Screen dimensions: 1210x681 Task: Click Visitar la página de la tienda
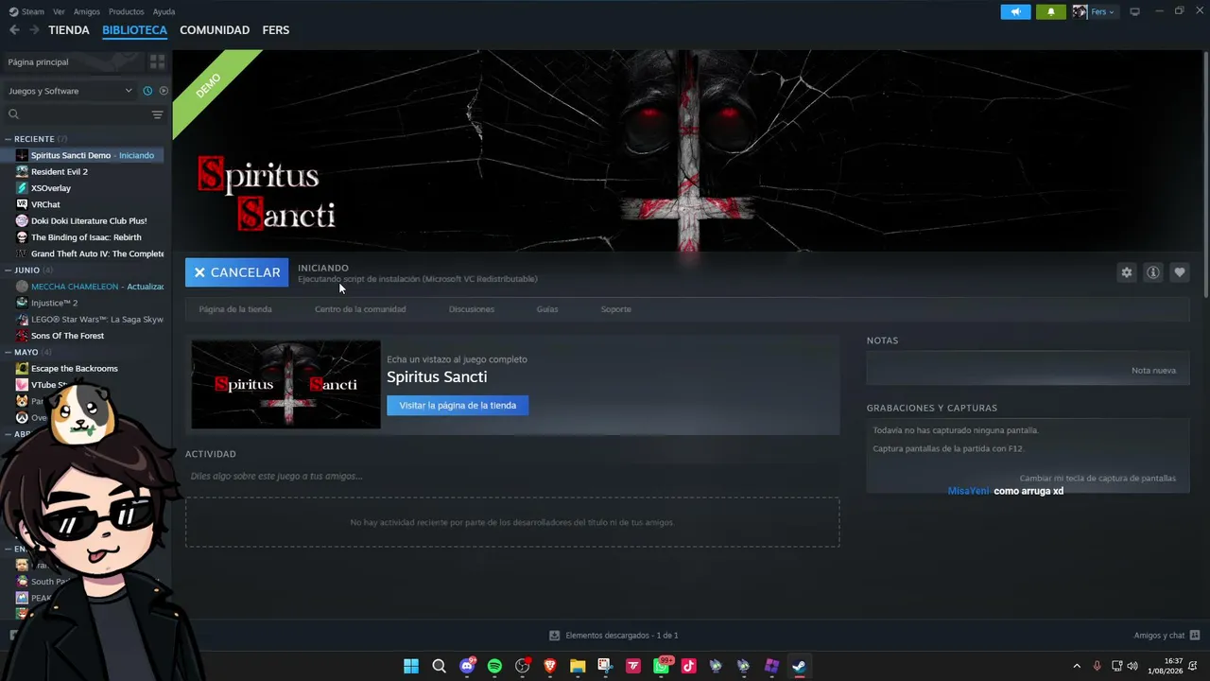pos(458,406)
